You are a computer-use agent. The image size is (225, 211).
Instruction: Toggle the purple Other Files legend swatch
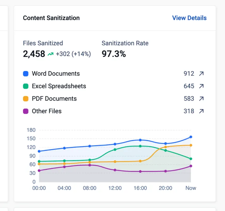tap(26, 111)
